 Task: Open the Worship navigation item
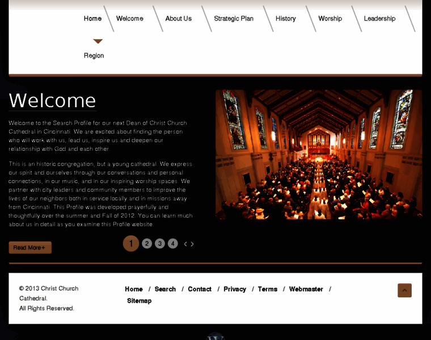point(330,18)
